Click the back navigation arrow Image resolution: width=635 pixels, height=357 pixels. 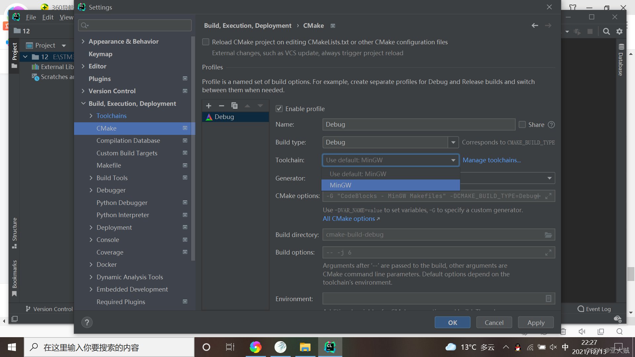coord(535,25)
